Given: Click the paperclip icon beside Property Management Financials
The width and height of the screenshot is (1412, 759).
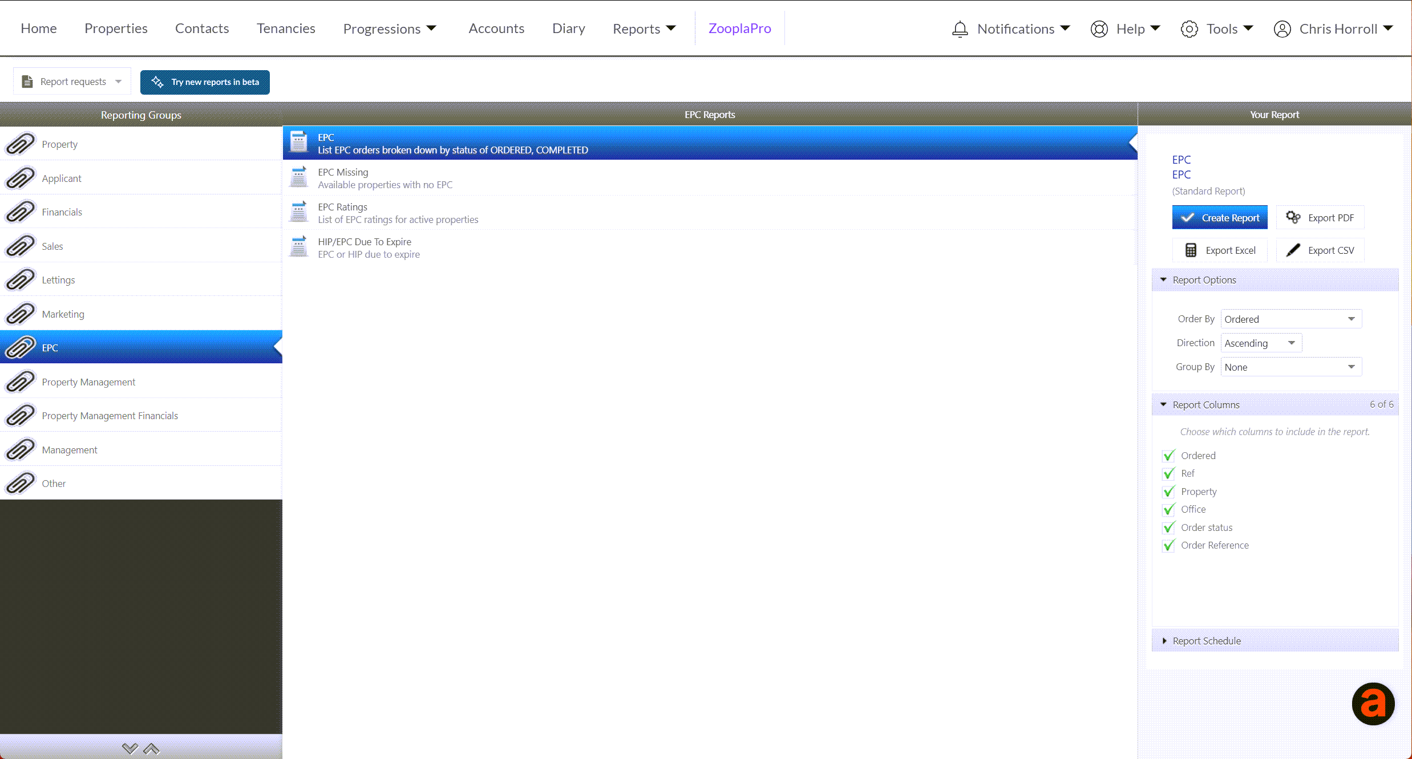Looking at the screenshot, I should [21, 415].
